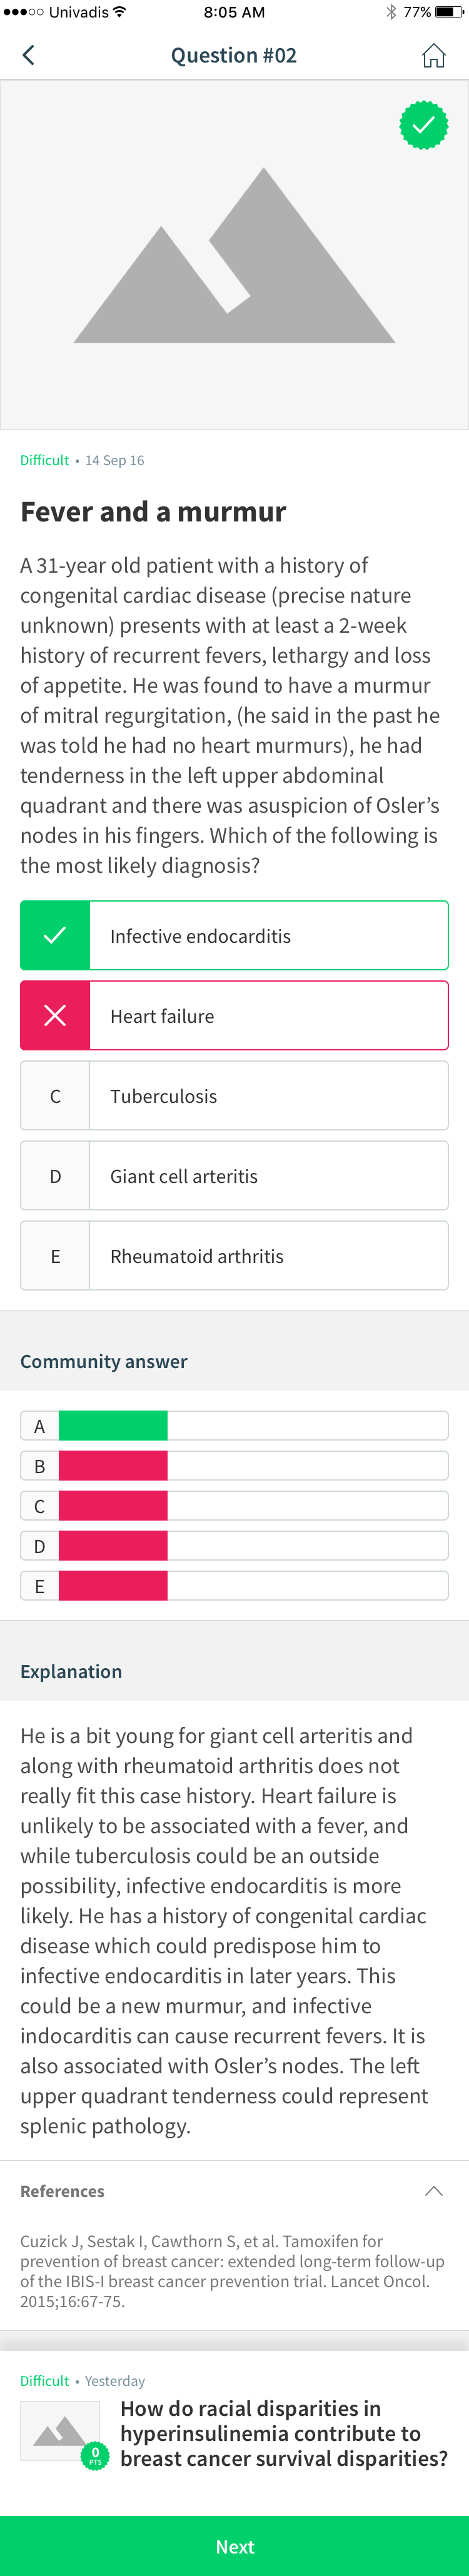Select answer C Tuberculosis

coord(234,1095)
